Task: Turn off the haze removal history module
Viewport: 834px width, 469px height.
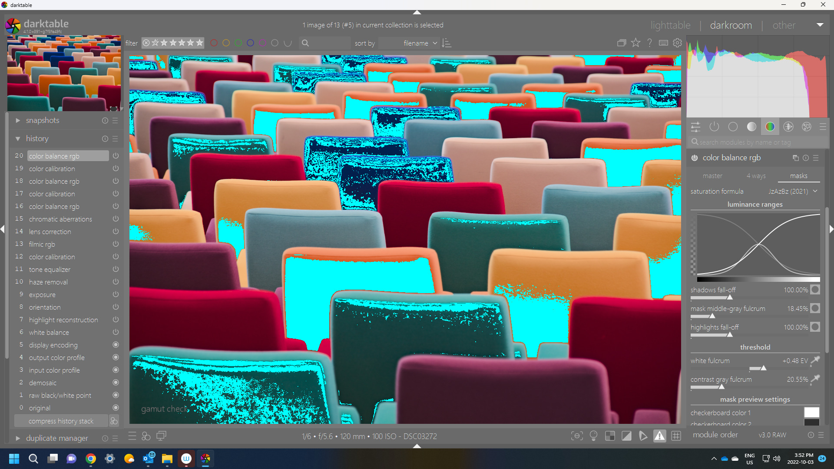Action: point(116,282)
